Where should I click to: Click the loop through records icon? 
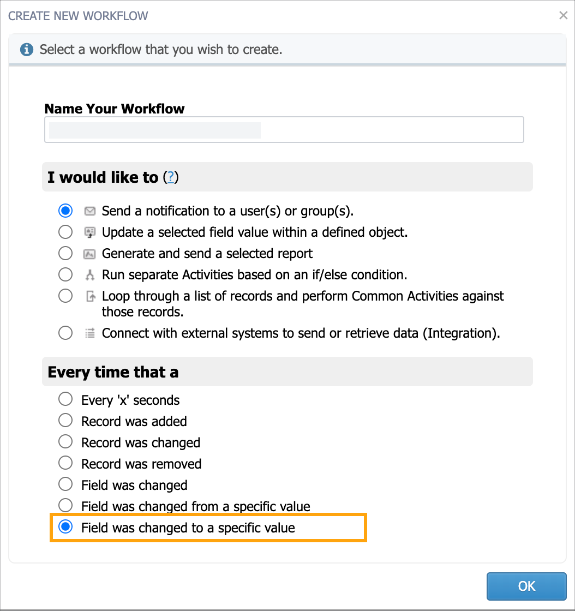click(x=91, y=297)
